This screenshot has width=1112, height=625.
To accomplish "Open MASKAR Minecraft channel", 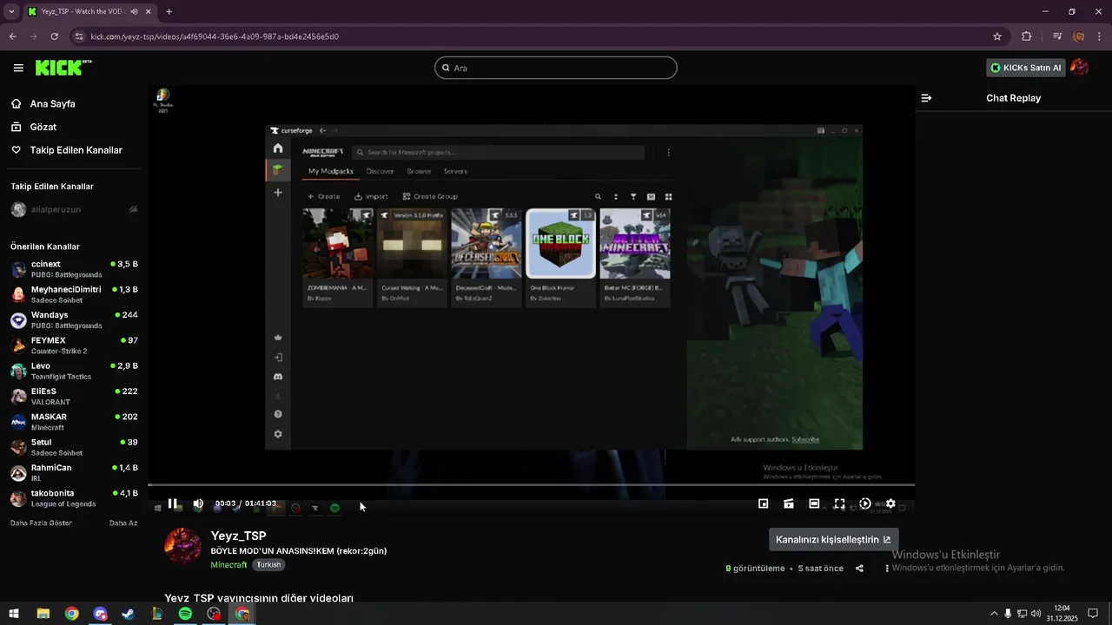I will coord(74,422).
